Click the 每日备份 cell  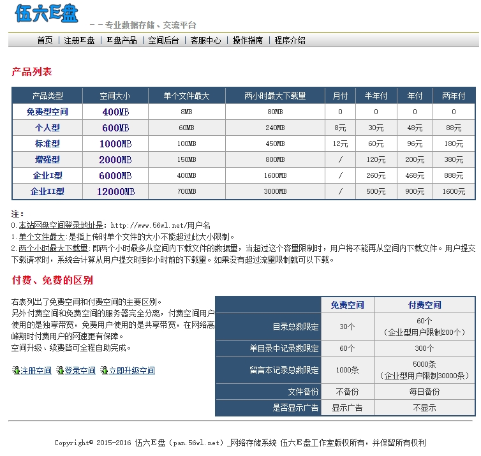pos(425,392)
